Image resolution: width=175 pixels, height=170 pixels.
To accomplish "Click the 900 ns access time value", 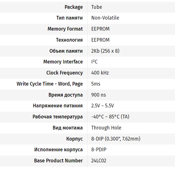I will (99, 95).
